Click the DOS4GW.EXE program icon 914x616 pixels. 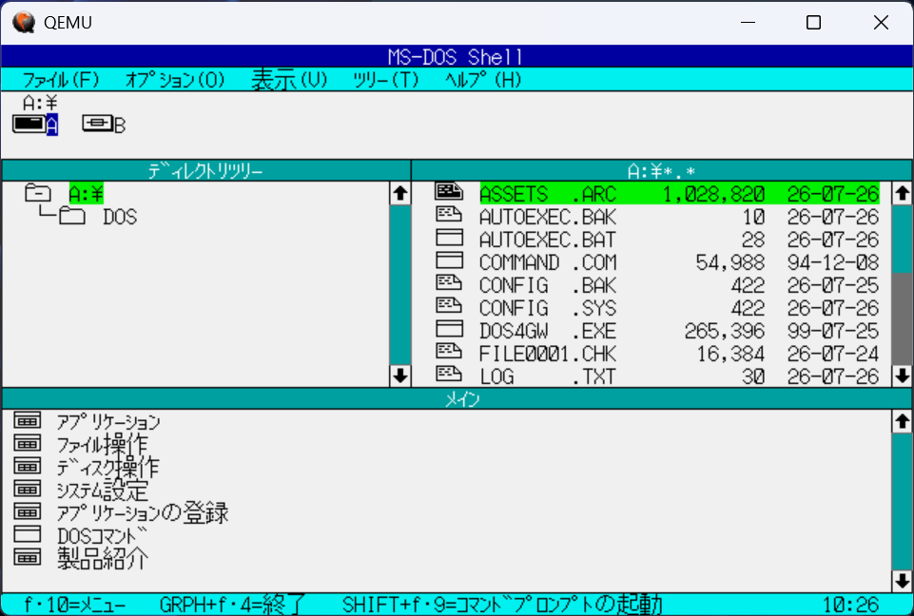[449, 329]
